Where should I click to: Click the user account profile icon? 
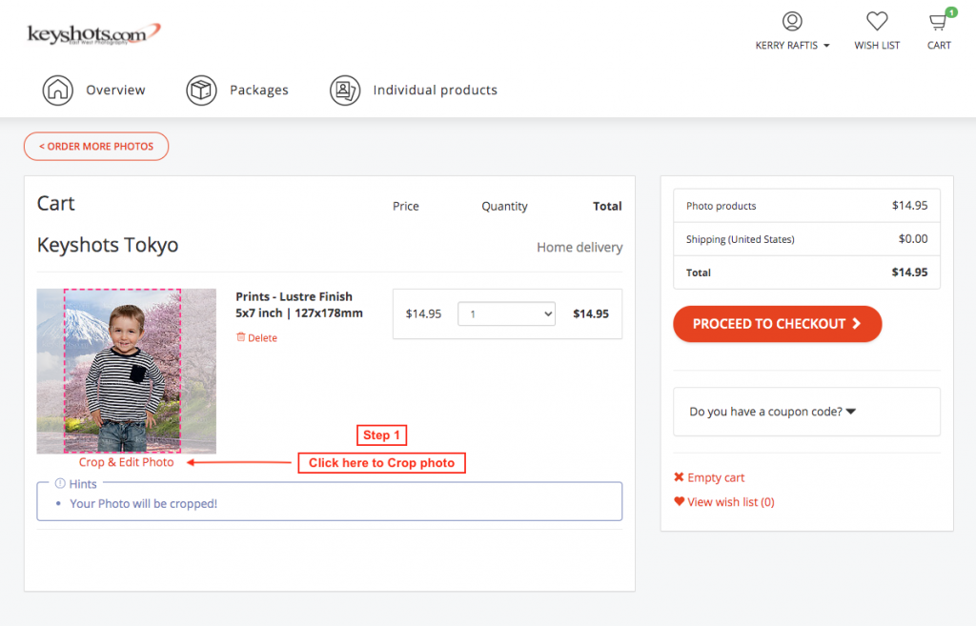click(x=791, y=21)
